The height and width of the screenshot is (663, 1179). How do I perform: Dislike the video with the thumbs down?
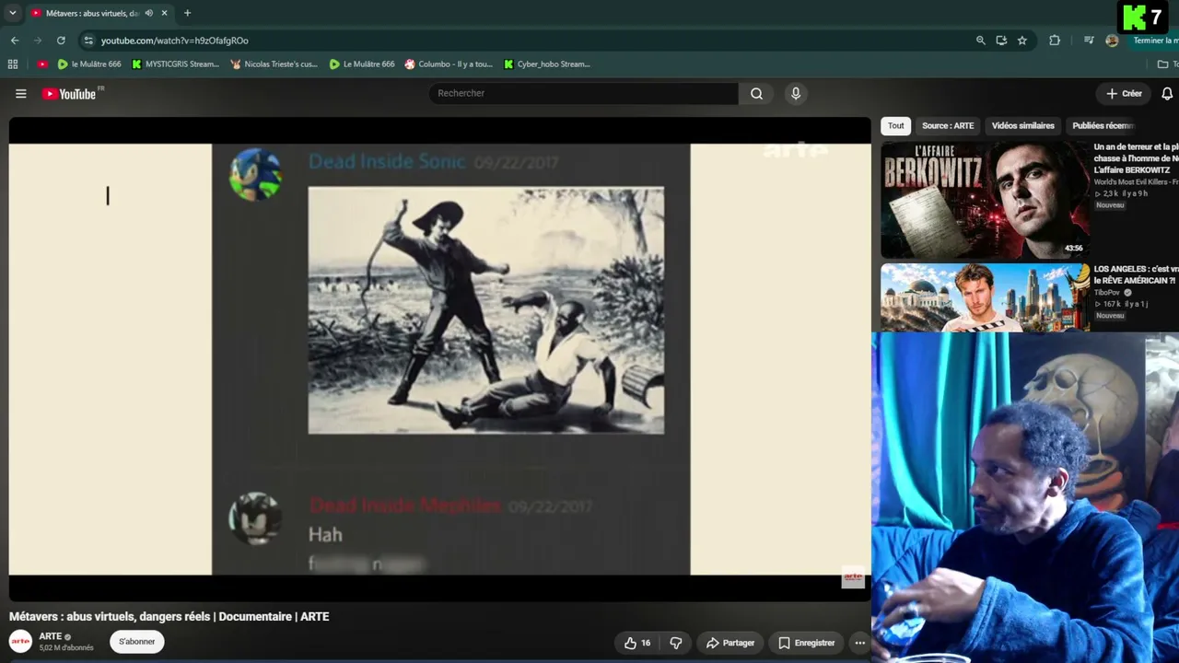(x=675, y=643)
